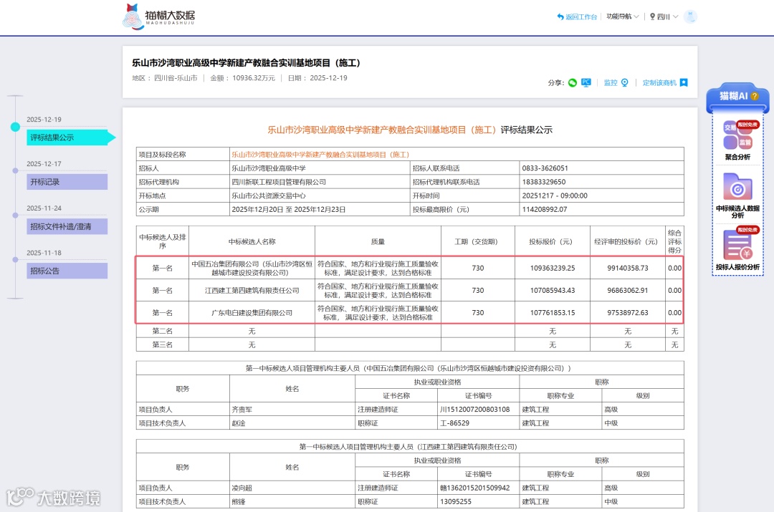Share via PC icon
Screen dimensions: 774x512
point(586,82)
